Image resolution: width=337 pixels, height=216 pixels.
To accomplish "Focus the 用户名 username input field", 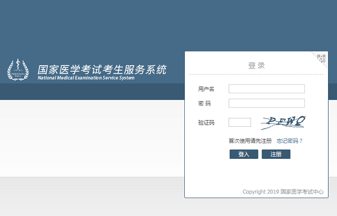I will click(x=266, y=89).
